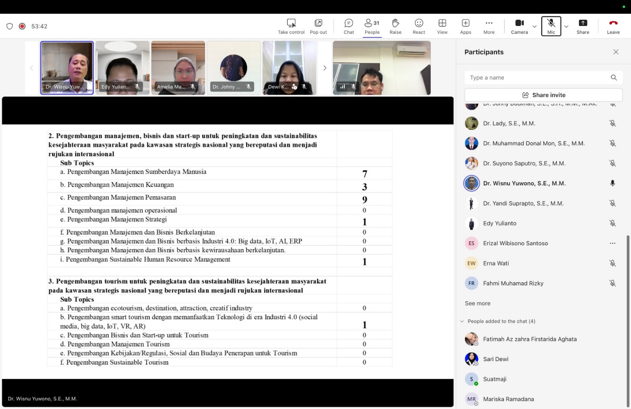Click See more to show more participants

coord(477,303)
